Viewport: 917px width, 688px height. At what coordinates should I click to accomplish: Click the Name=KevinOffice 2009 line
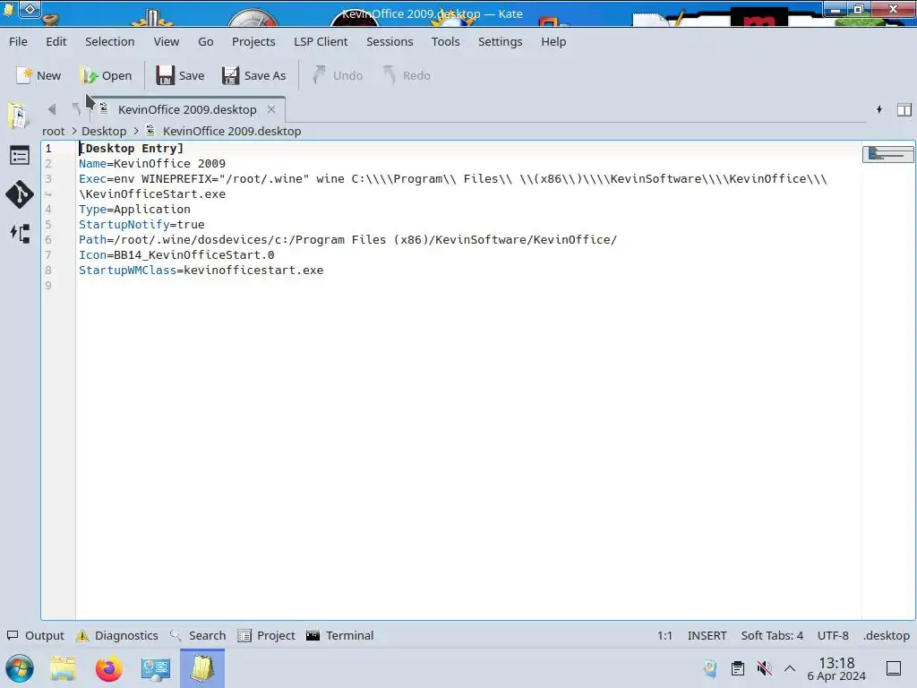152,164
